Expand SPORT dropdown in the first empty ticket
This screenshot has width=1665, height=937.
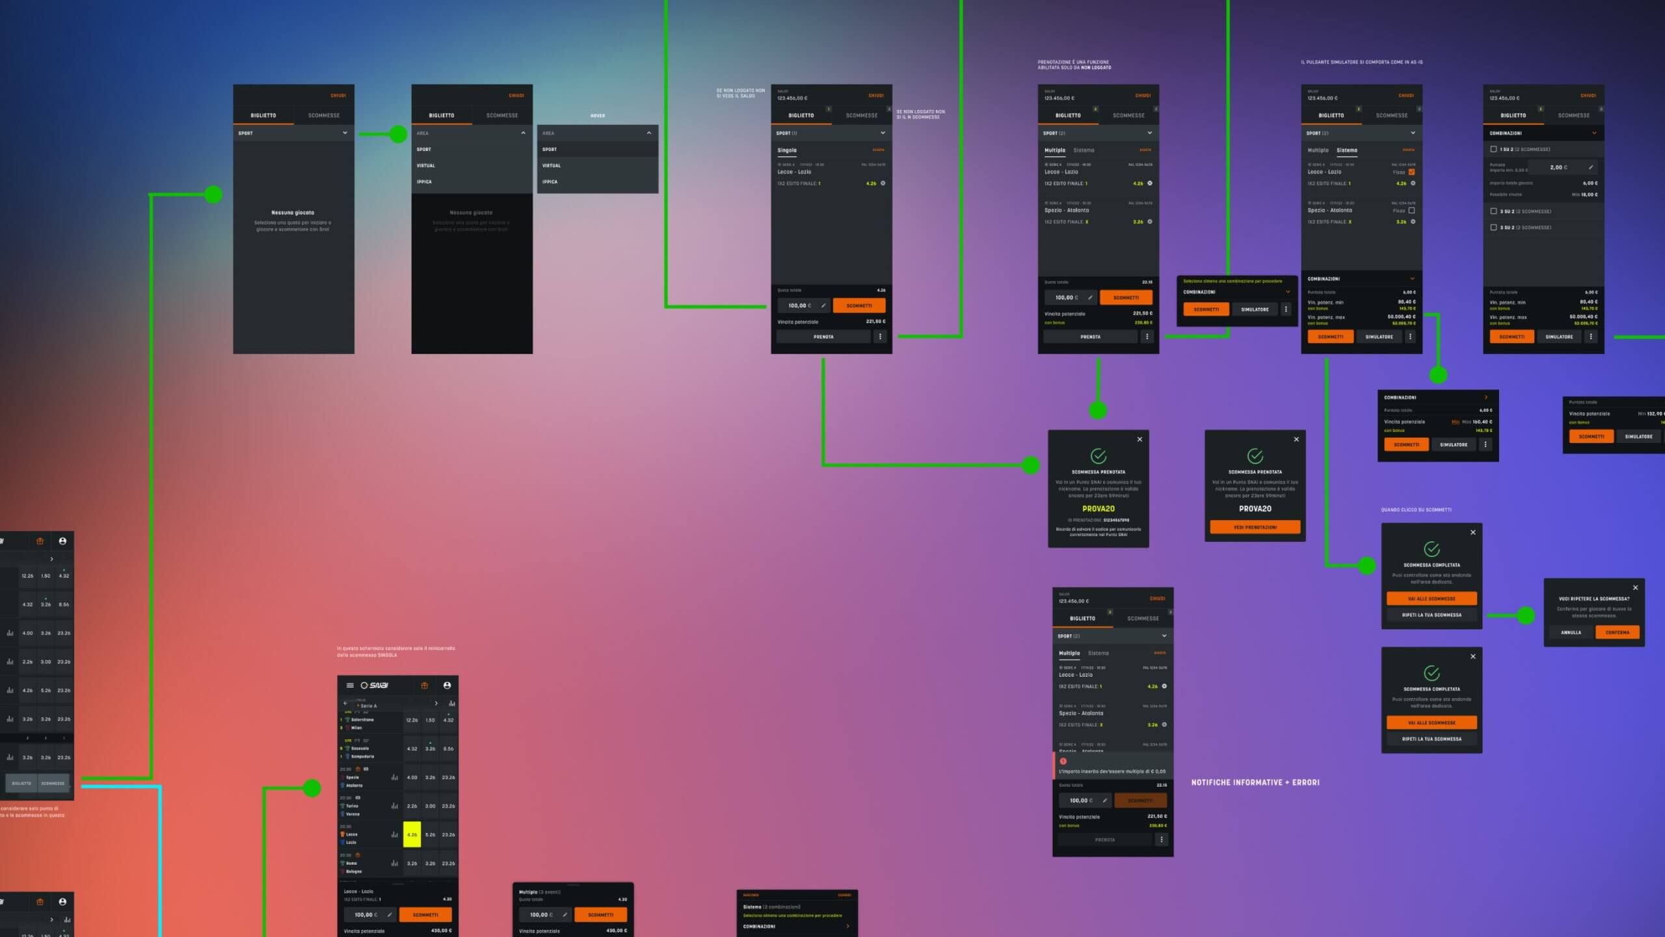click(345, 133)
